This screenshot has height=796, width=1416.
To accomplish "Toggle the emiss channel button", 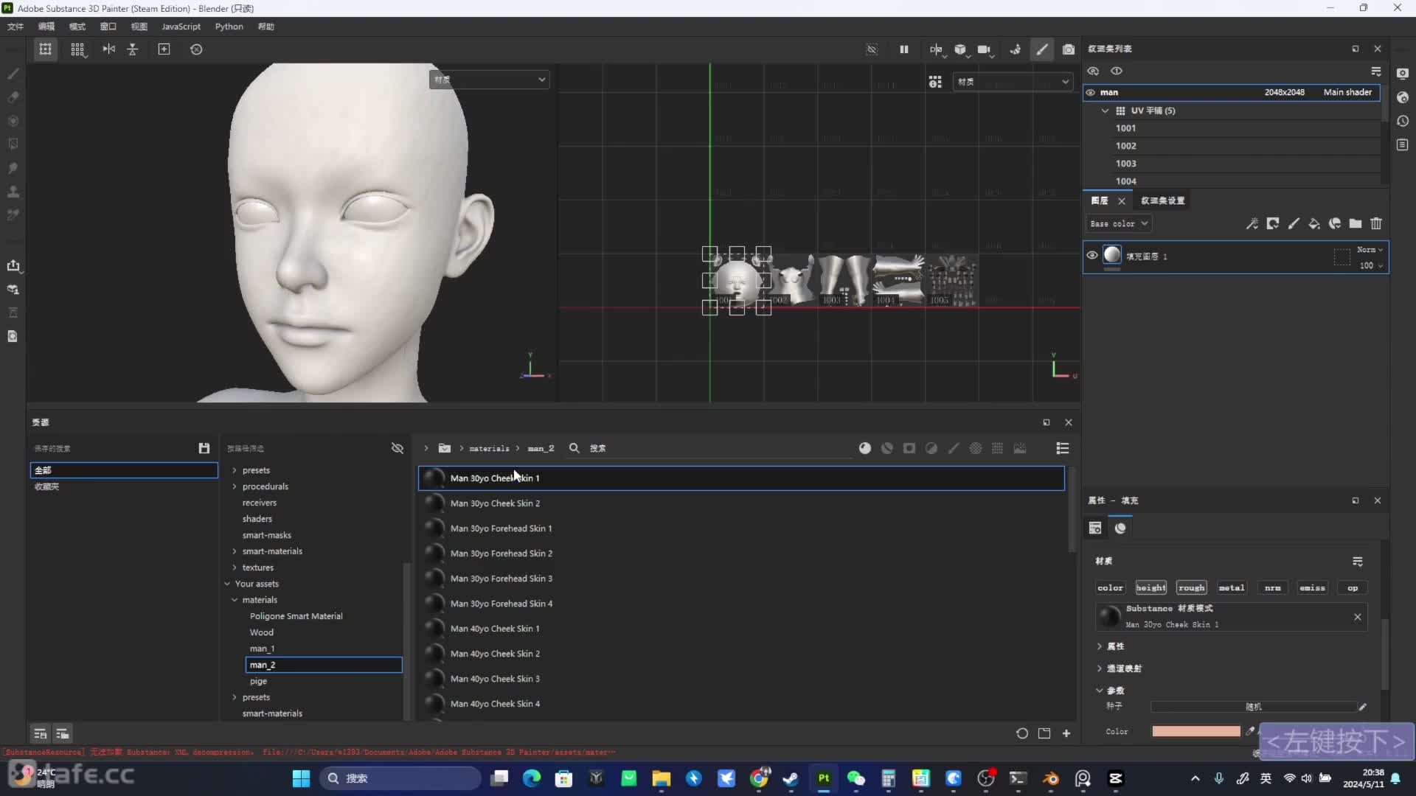I will pyautogui.click(x=1312, y=587).
